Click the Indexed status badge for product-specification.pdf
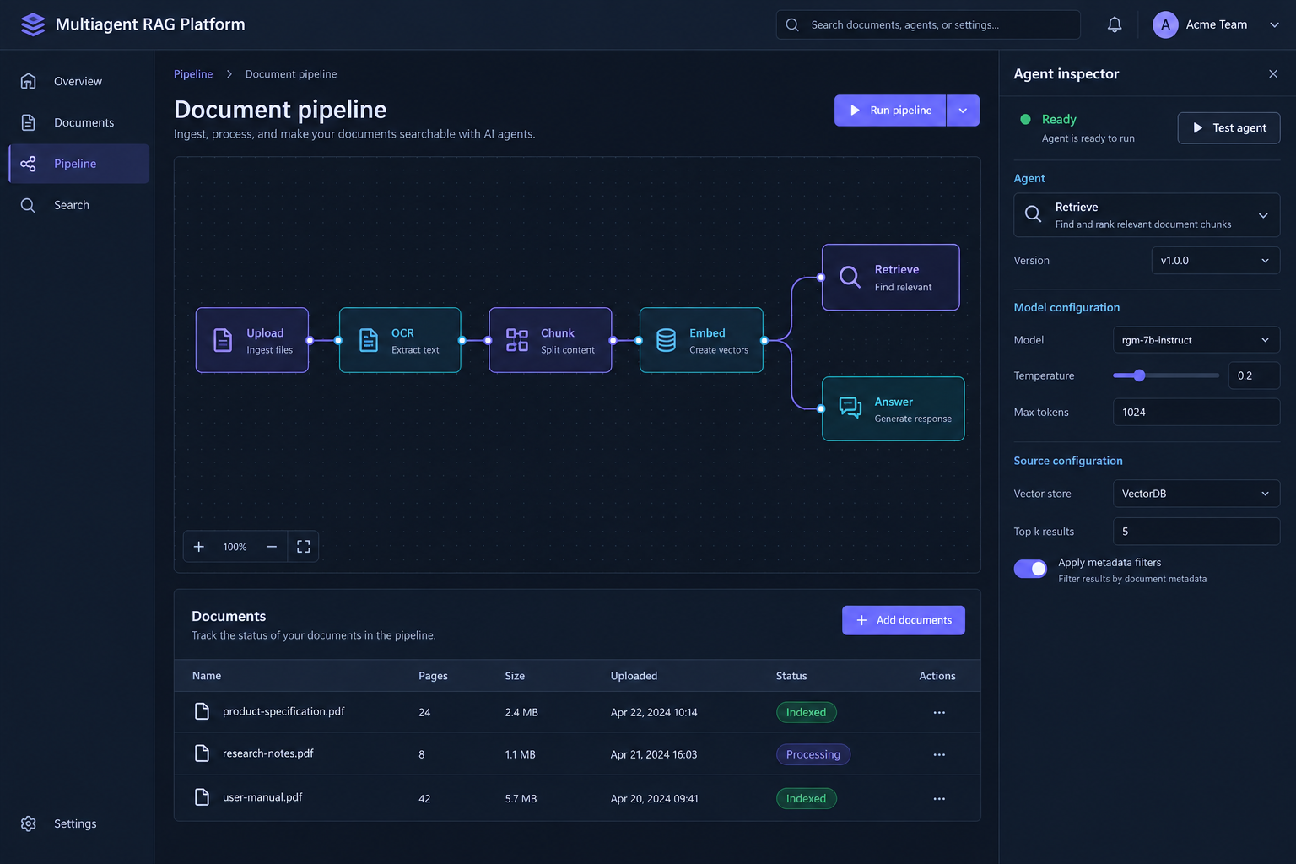This screenshot has width=1296, height=864. point(807,713)
